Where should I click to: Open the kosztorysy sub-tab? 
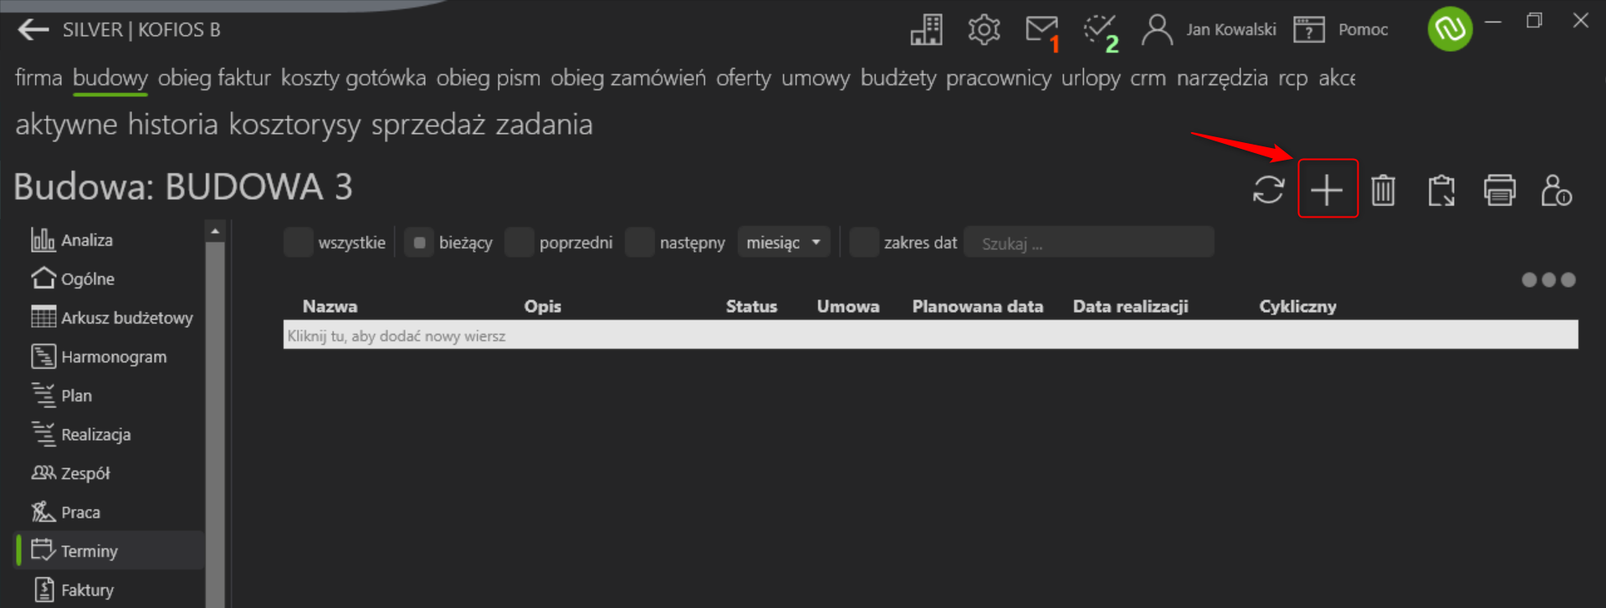pyautogui.click(x=295, y=125)
